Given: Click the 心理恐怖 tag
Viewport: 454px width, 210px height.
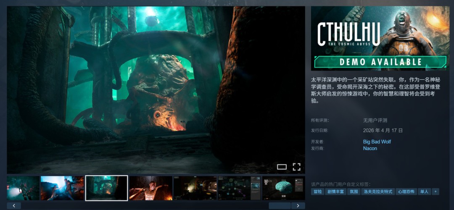Looking at the screenshot, I should (406, 192).
